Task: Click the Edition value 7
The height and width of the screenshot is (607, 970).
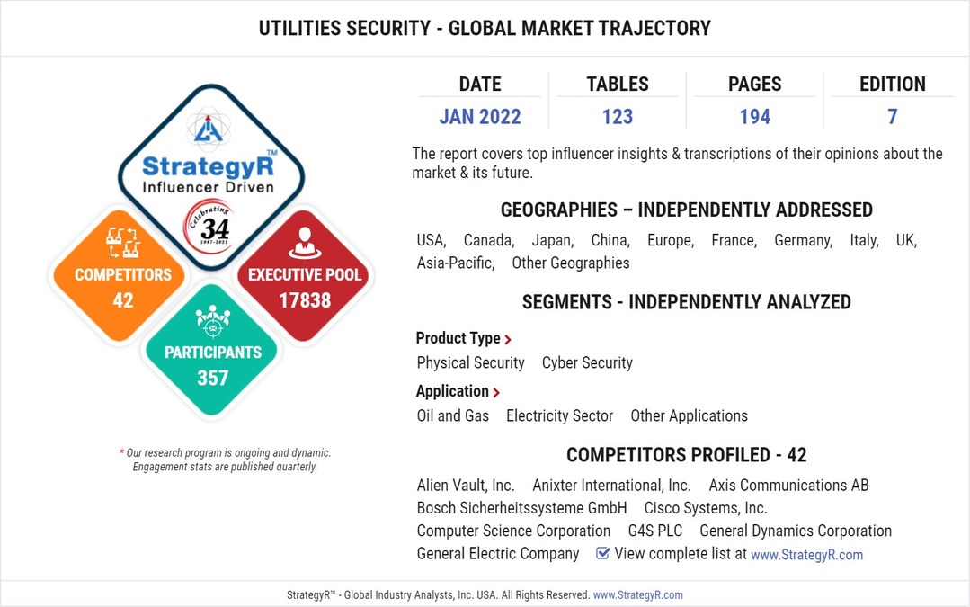Action: [892, 116]
